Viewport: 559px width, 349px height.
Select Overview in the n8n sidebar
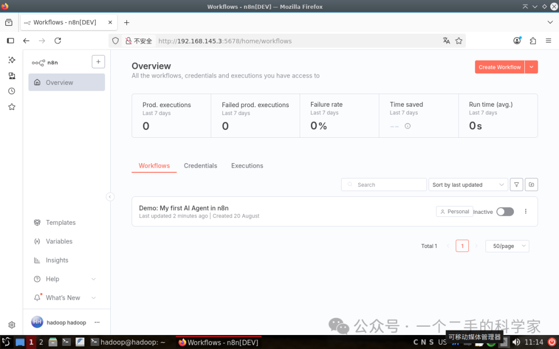tap(67, 82)
